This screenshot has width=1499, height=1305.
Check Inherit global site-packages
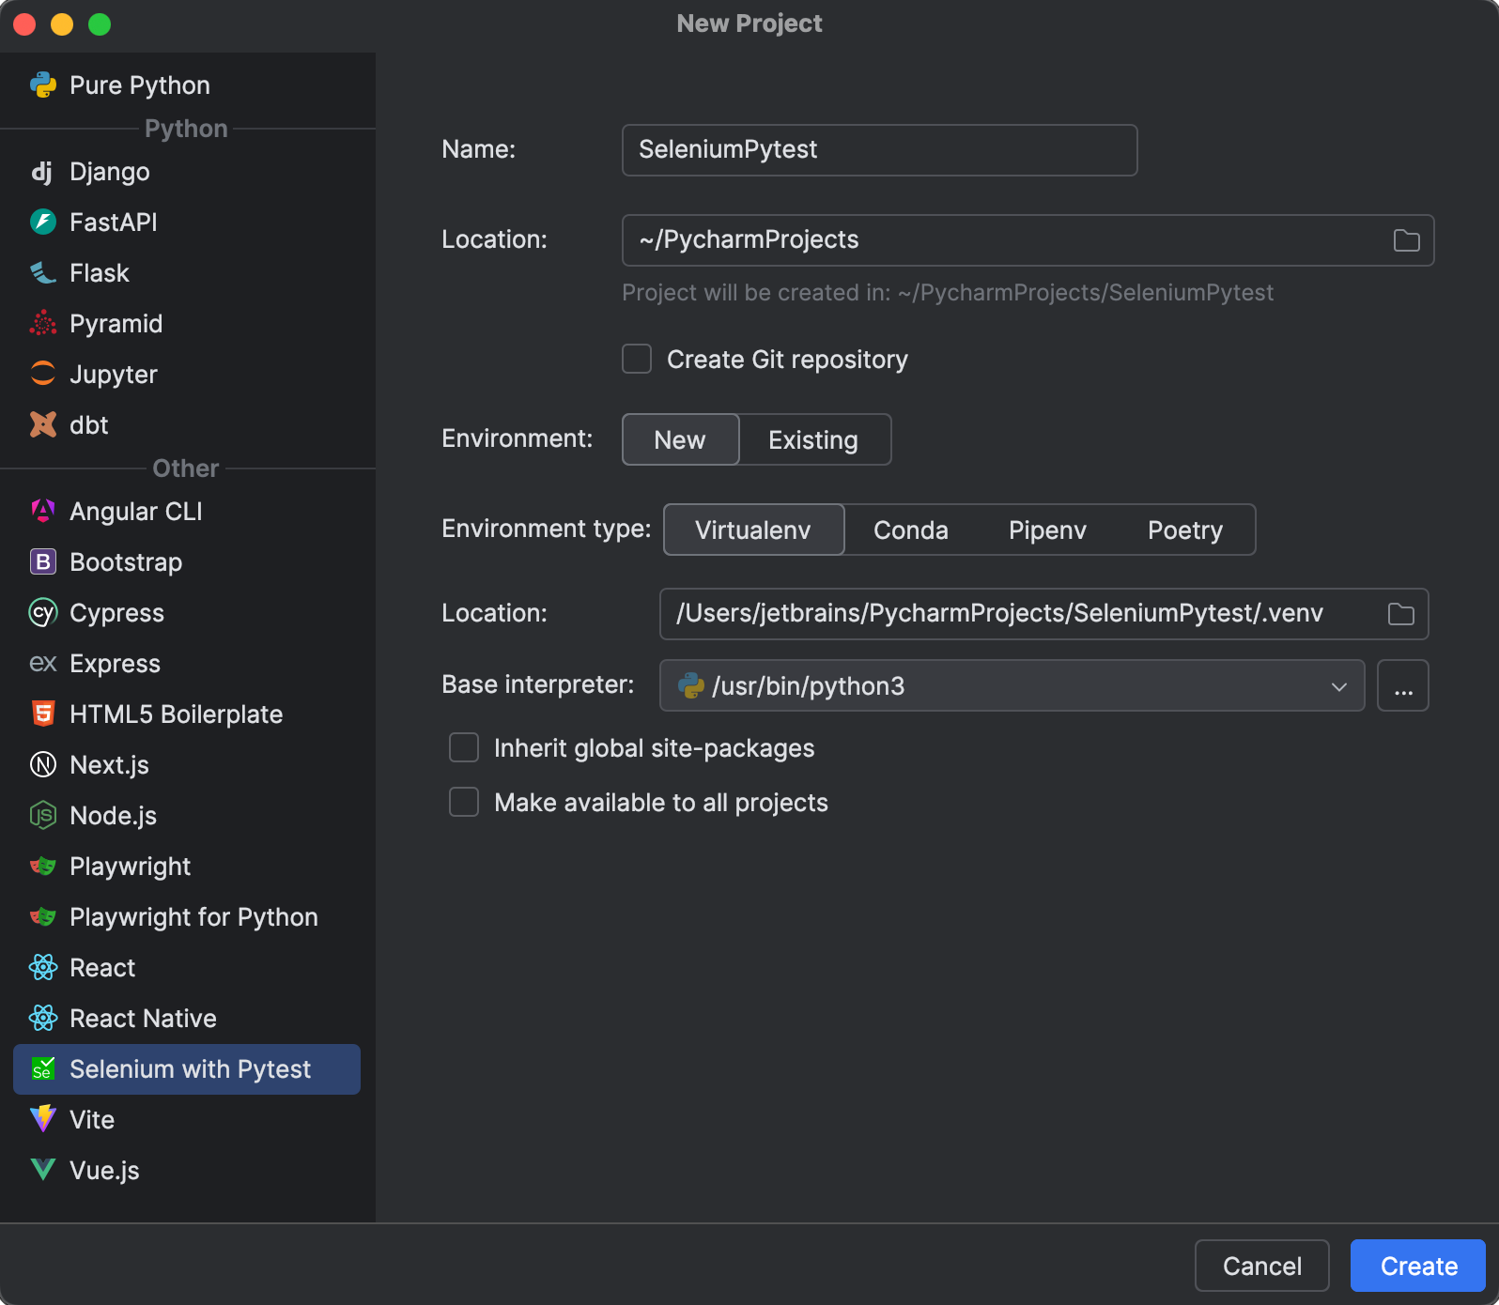464,748
